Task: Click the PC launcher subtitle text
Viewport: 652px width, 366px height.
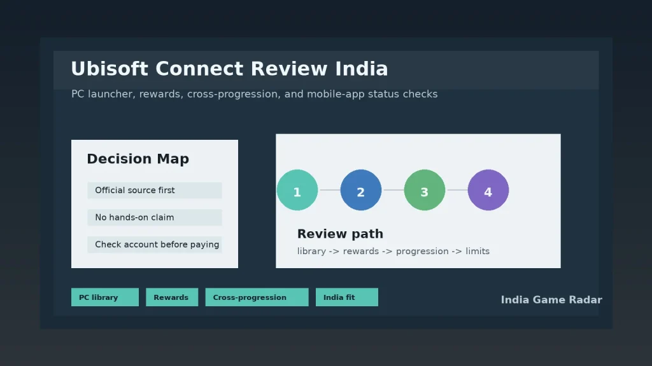Action: pos(254,94)
